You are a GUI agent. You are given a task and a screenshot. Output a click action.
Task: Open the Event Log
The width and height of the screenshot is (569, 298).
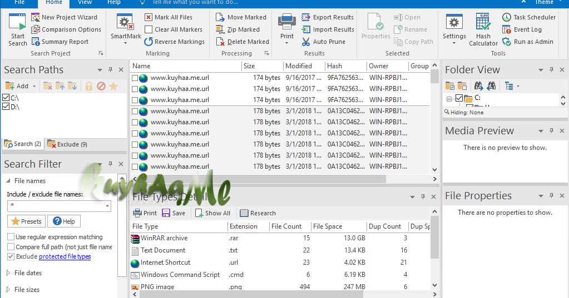522,29
